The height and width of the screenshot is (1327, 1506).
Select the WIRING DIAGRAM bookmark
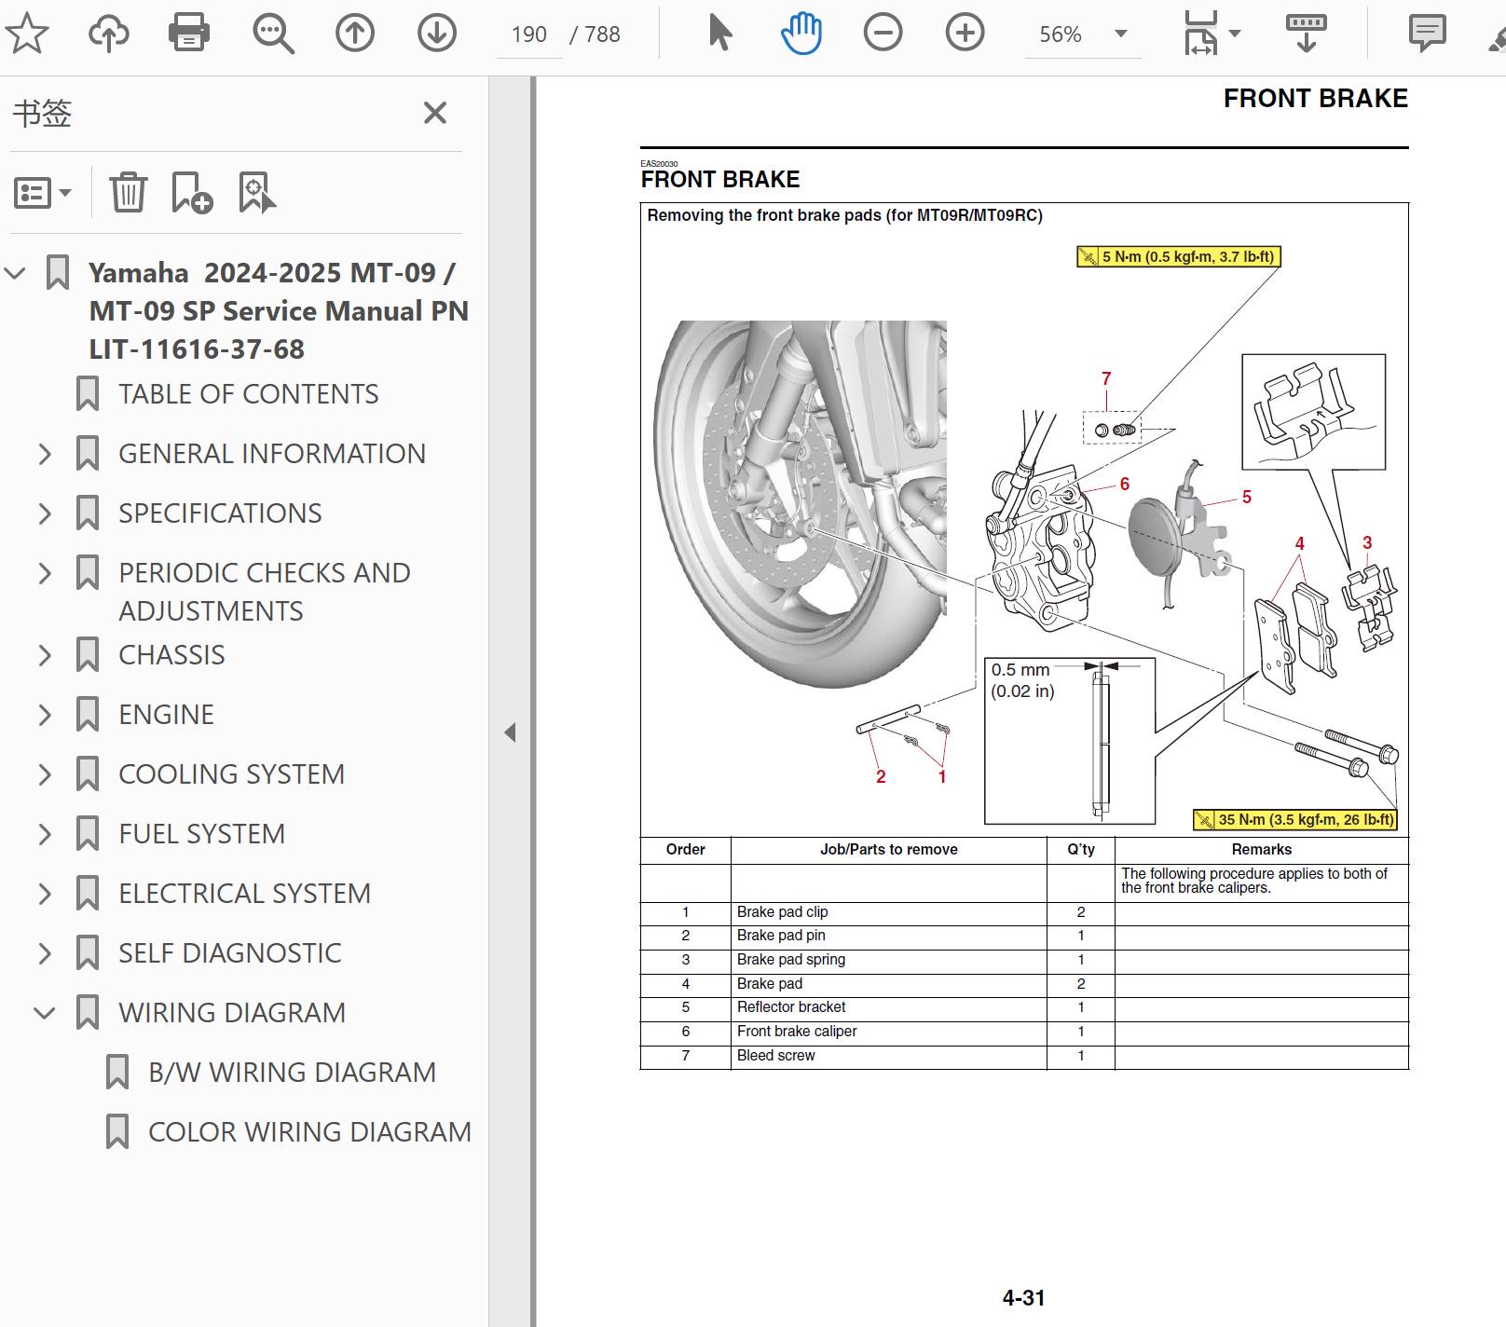tap(232, 1013)
